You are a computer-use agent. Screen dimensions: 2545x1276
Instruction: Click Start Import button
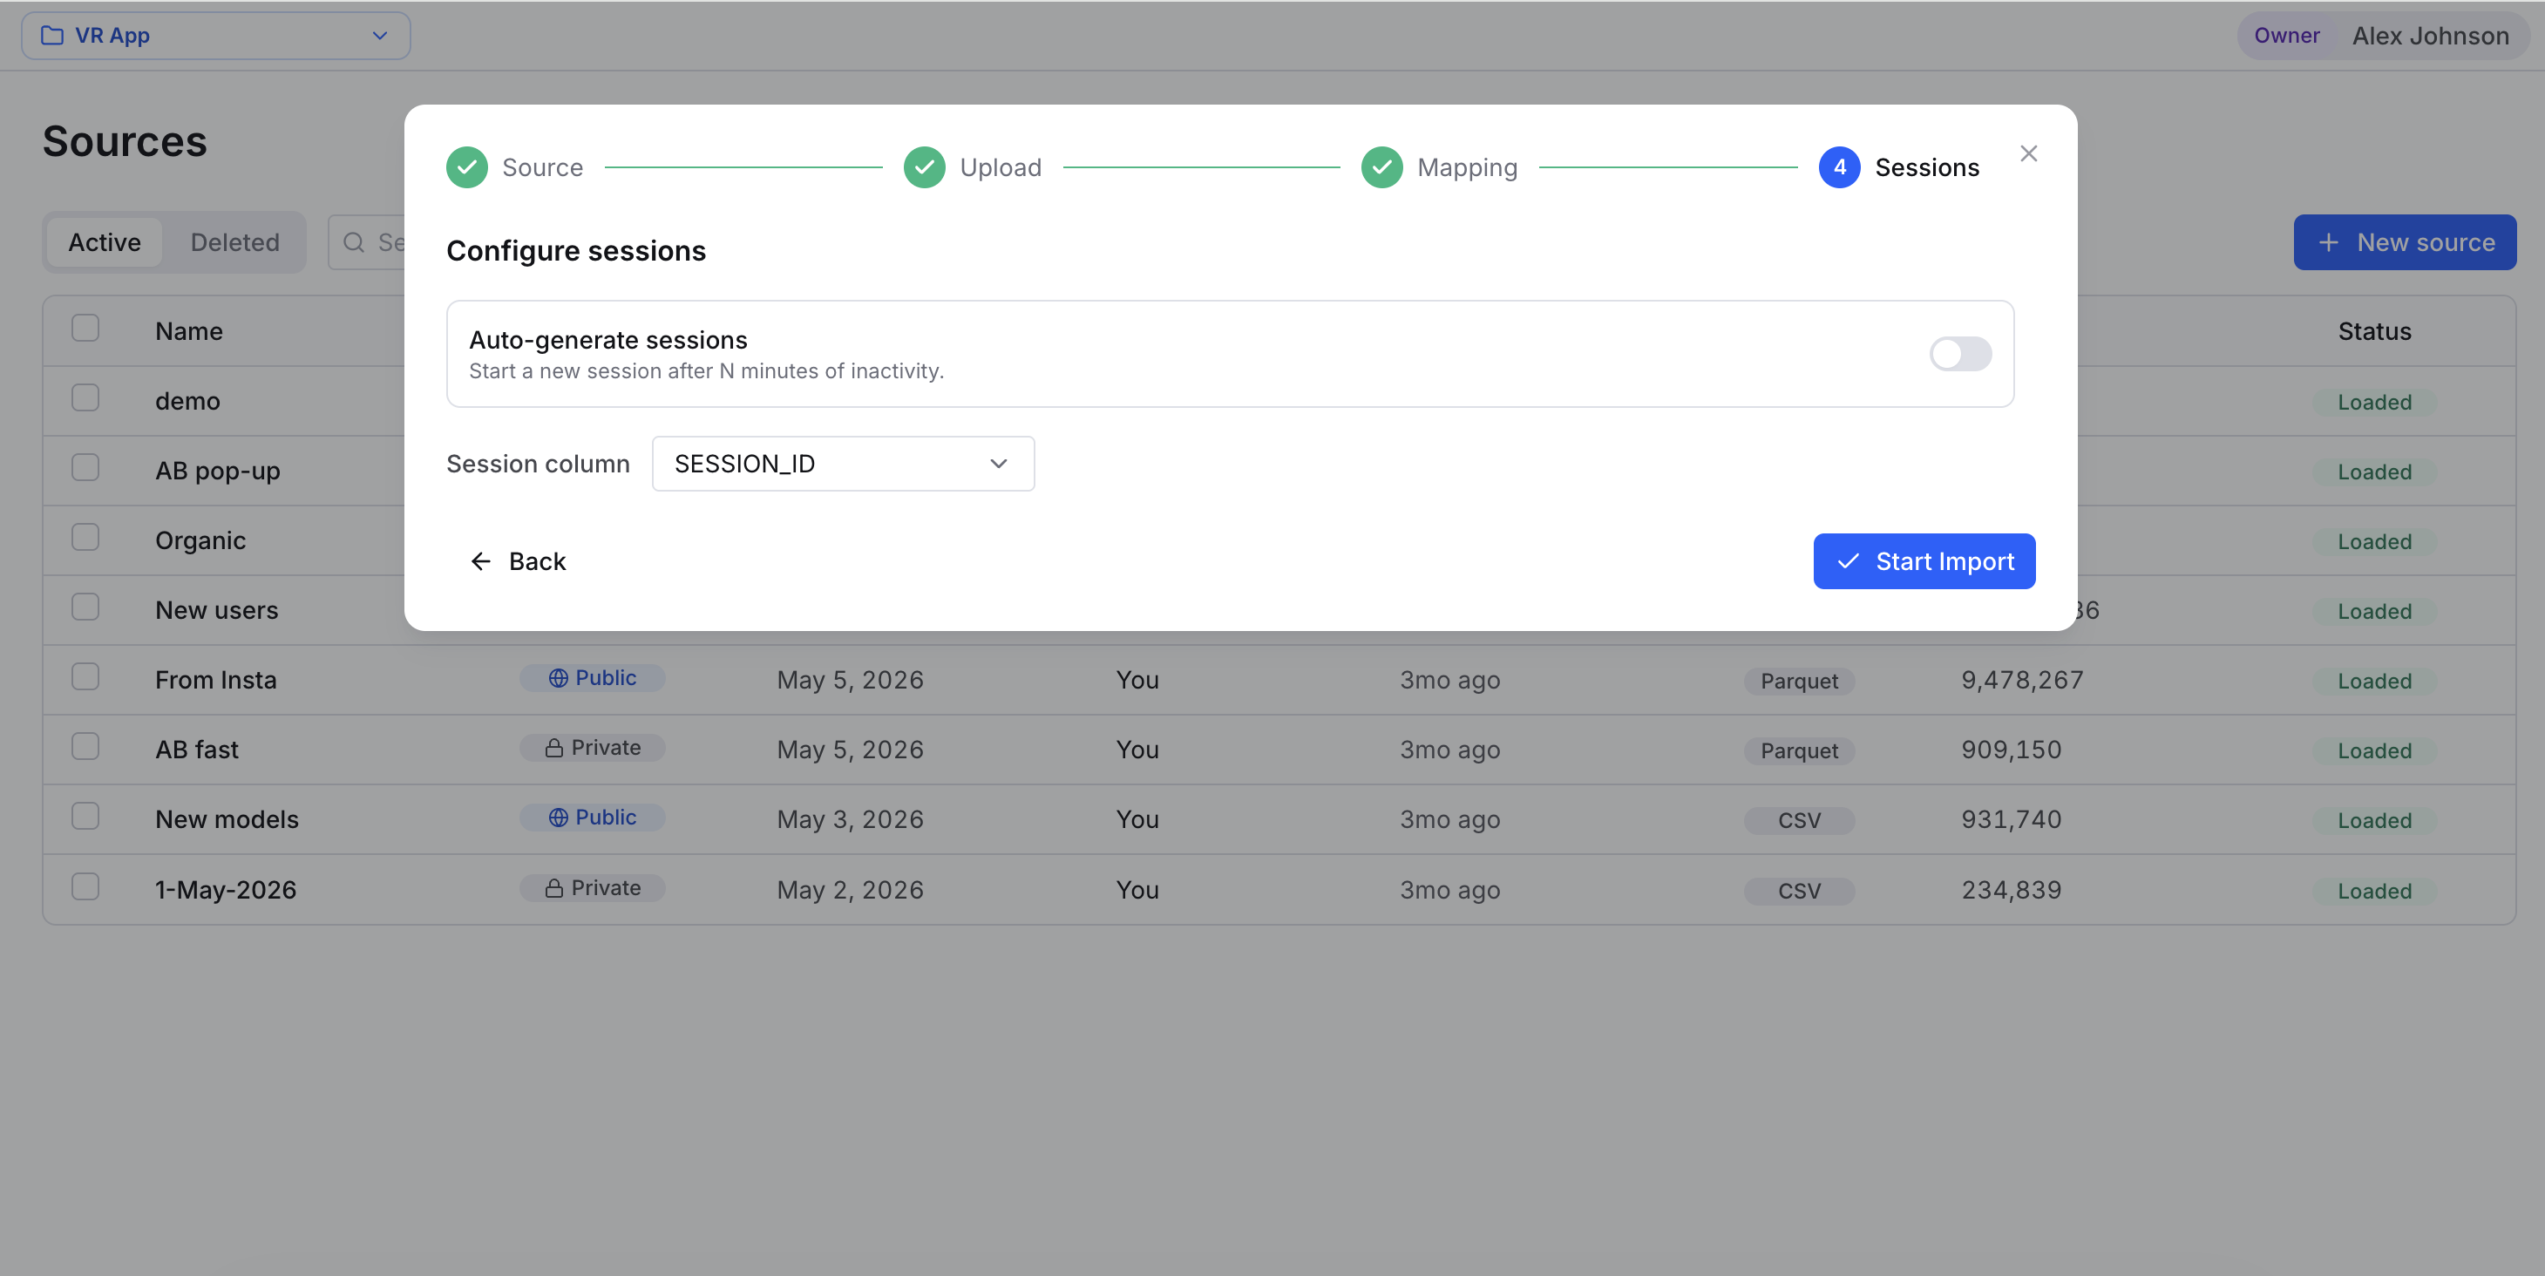[1924, 561]
